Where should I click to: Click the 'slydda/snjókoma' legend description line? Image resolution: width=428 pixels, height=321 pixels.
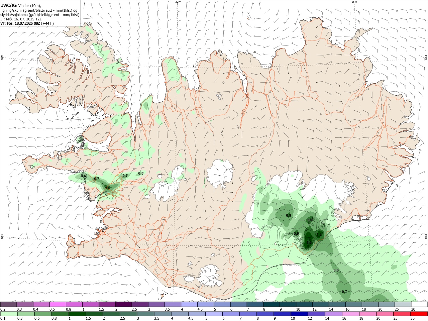pos(40,15)
